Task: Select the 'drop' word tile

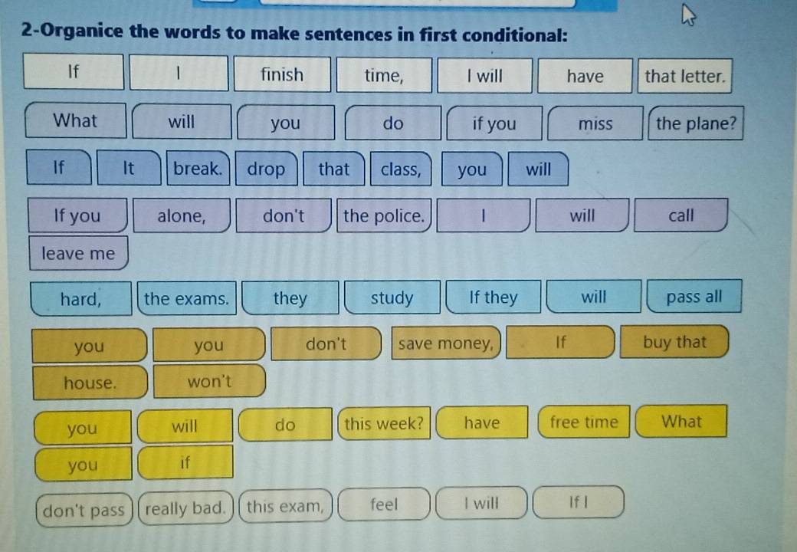Action: click(x=266, y=169)
